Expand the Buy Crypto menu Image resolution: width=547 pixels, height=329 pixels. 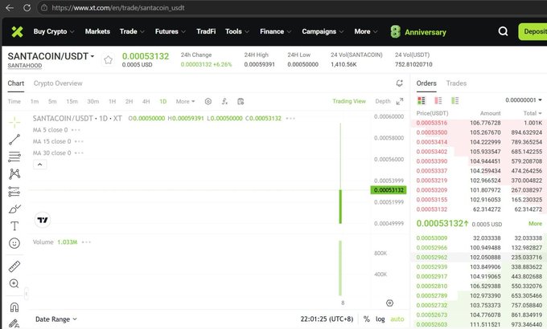(x=54, y=31)
